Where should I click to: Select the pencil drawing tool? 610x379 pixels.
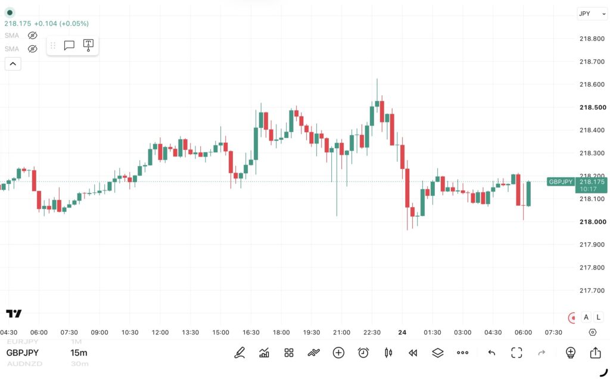pyautogui.click(x=239, y=353)
